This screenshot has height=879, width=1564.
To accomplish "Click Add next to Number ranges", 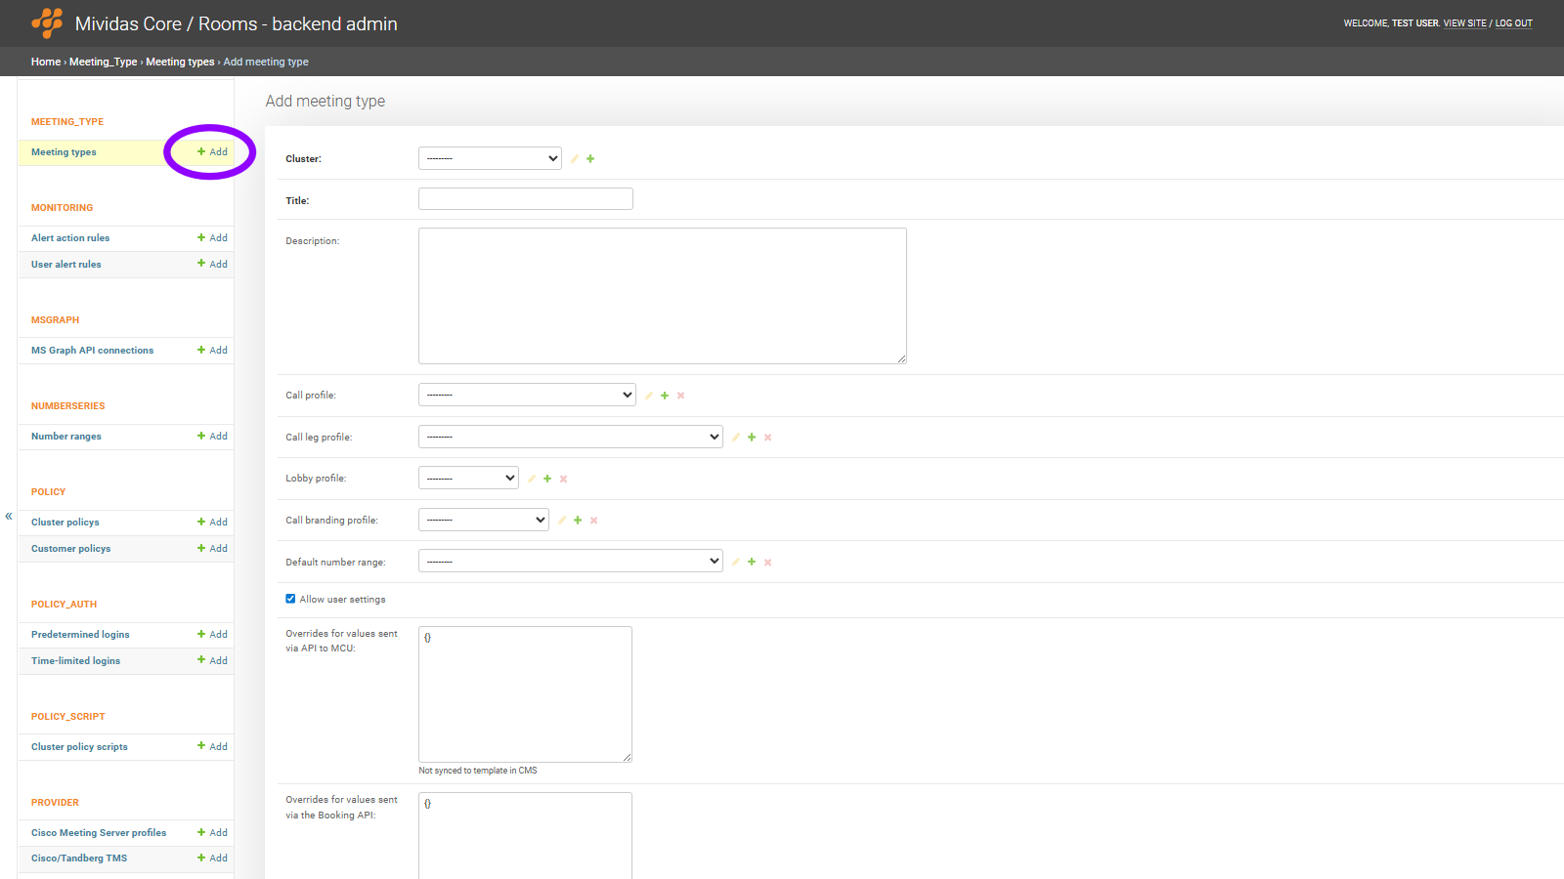I will click(x=212, y=437).
